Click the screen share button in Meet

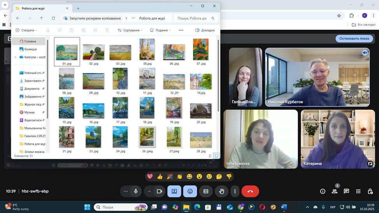coord(174,191)
